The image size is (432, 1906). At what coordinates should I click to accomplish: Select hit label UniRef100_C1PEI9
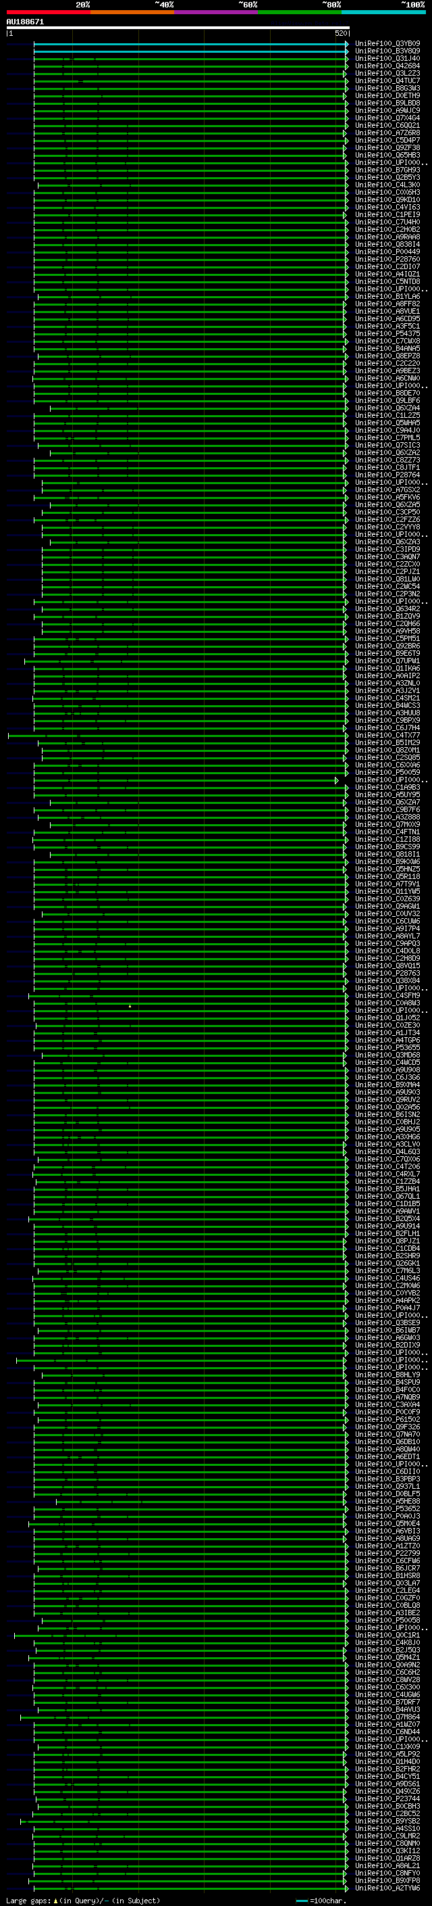(387, 214)
